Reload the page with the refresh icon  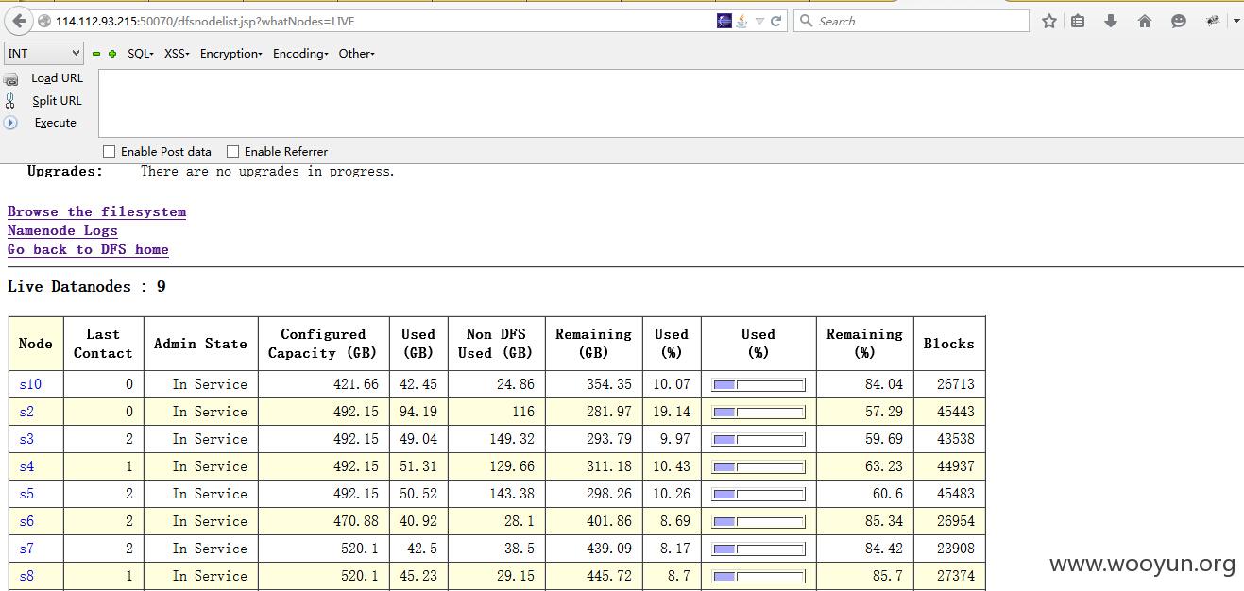(x=776, y=21)
